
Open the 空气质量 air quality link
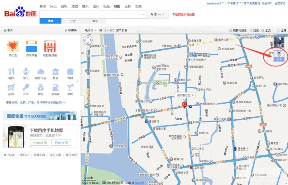coord(121,30)
